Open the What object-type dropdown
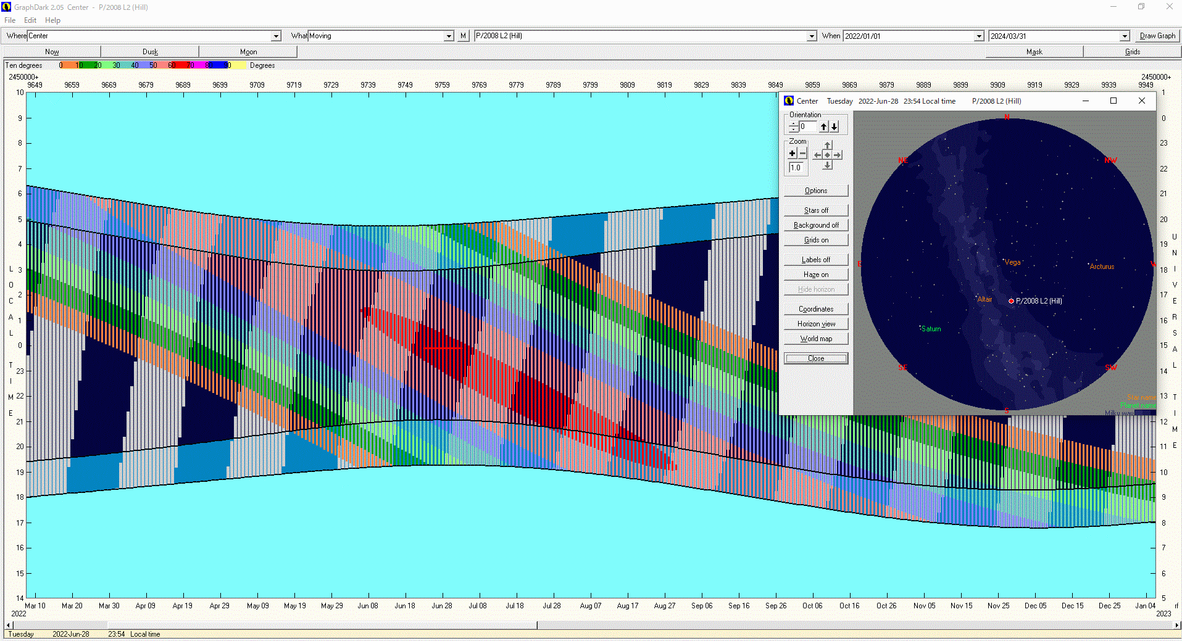 pos(449,36)
